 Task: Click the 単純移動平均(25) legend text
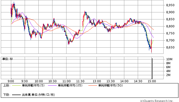coord(70,85)
